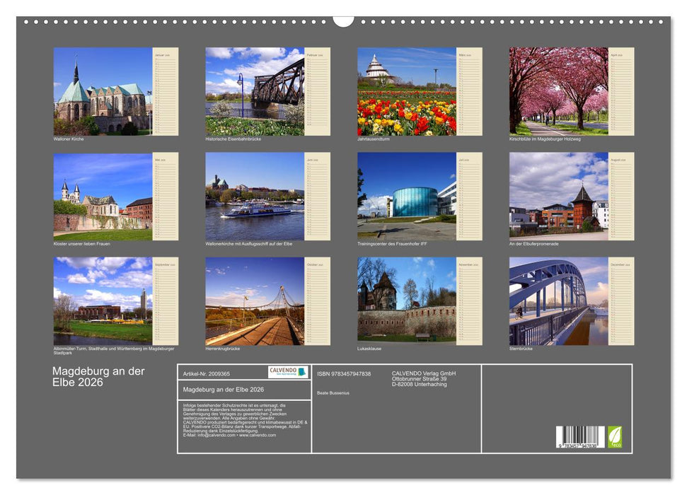Click the ISBN 9783457947838 text

tap(344, 373)
